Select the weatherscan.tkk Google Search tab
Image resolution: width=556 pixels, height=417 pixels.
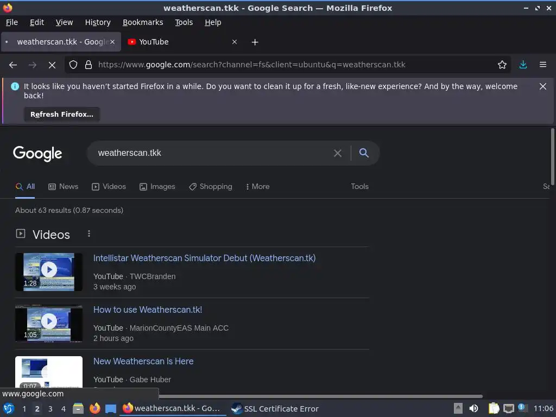pos(61,42)
